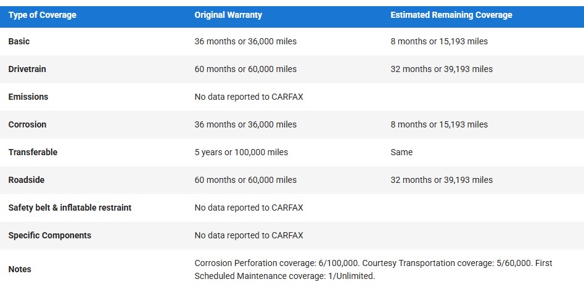Click Basic remaining coverage 8 months value

tap(438, 41)
